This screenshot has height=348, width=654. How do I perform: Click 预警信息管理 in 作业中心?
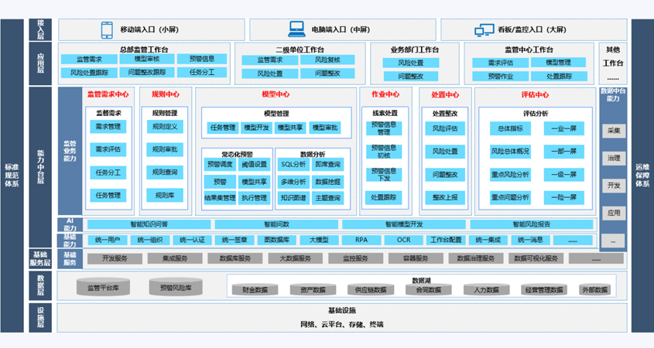click(x=384, y=128)
